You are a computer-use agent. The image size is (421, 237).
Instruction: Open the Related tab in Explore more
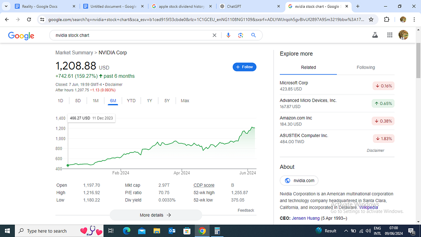point(308,67)
